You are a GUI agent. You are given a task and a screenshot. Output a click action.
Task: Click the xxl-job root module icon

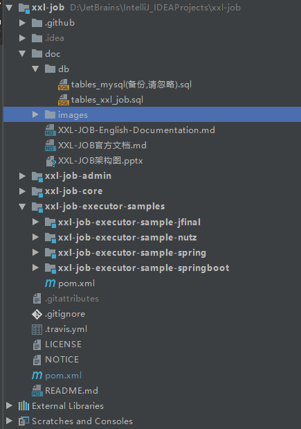(x=24, y=8)
